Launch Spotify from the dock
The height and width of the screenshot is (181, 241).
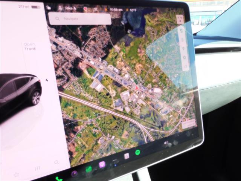[138, 152]
